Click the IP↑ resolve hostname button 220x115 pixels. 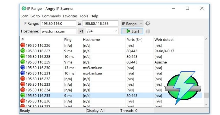81,31
